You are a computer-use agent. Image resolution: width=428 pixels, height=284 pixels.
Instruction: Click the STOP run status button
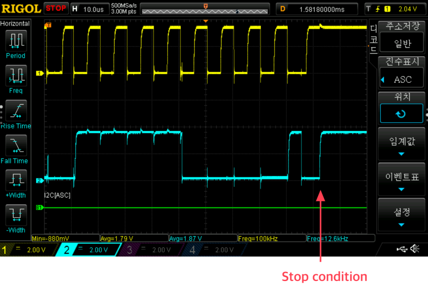(x=56, y=8)
